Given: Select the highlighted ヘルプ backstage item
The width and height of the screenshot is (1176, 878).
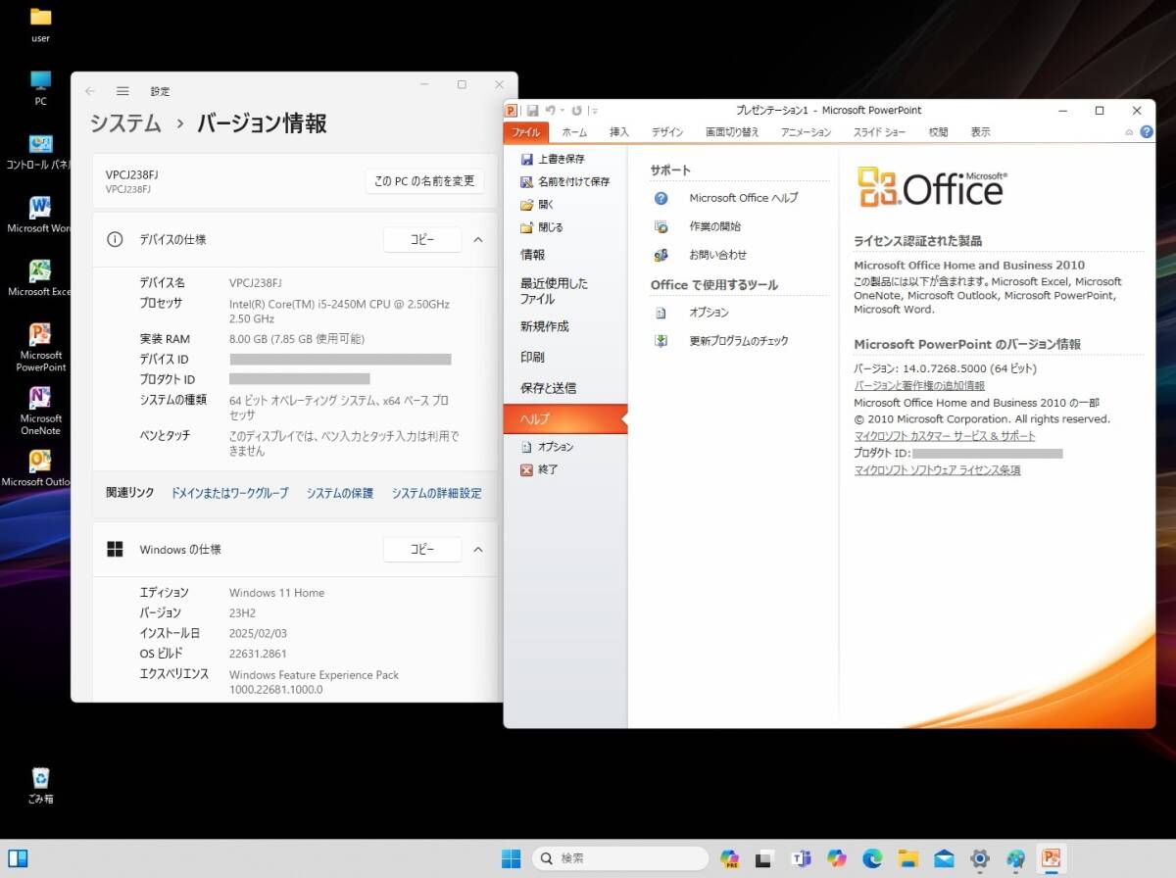Looking at the screenshot, I should pyautogui.click(x=565, y=418).
